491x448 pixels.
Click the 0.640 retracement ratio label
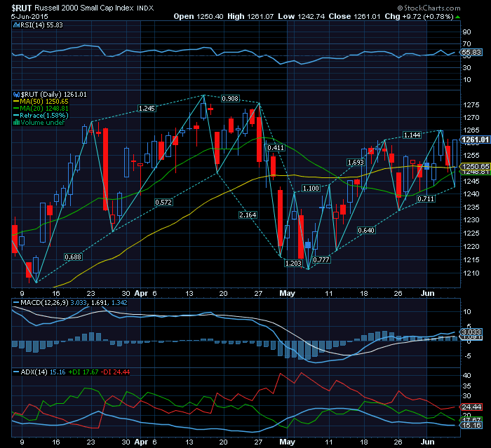pyautogui.click(x=366, y=231)
